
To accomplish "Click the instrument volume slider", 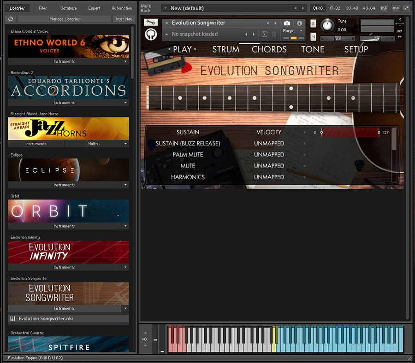I will [x=377, y=39].
